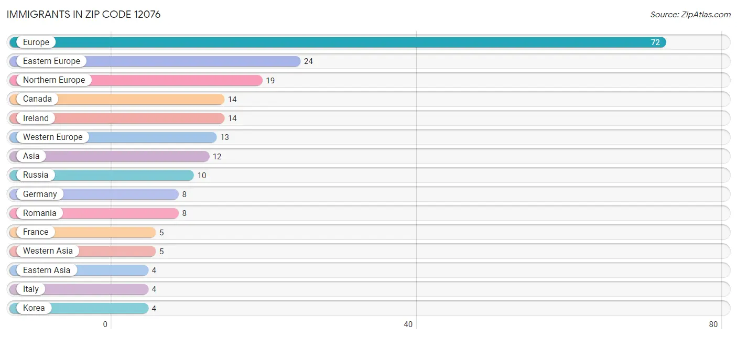Click the value 72 on Europe bar
This screenshot has height=337, width=737.
[655, 42]
